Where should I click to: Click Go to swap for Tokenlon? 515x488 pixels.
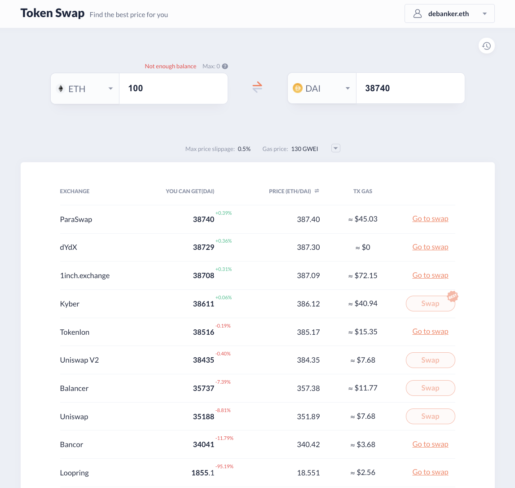click(430, 332)
